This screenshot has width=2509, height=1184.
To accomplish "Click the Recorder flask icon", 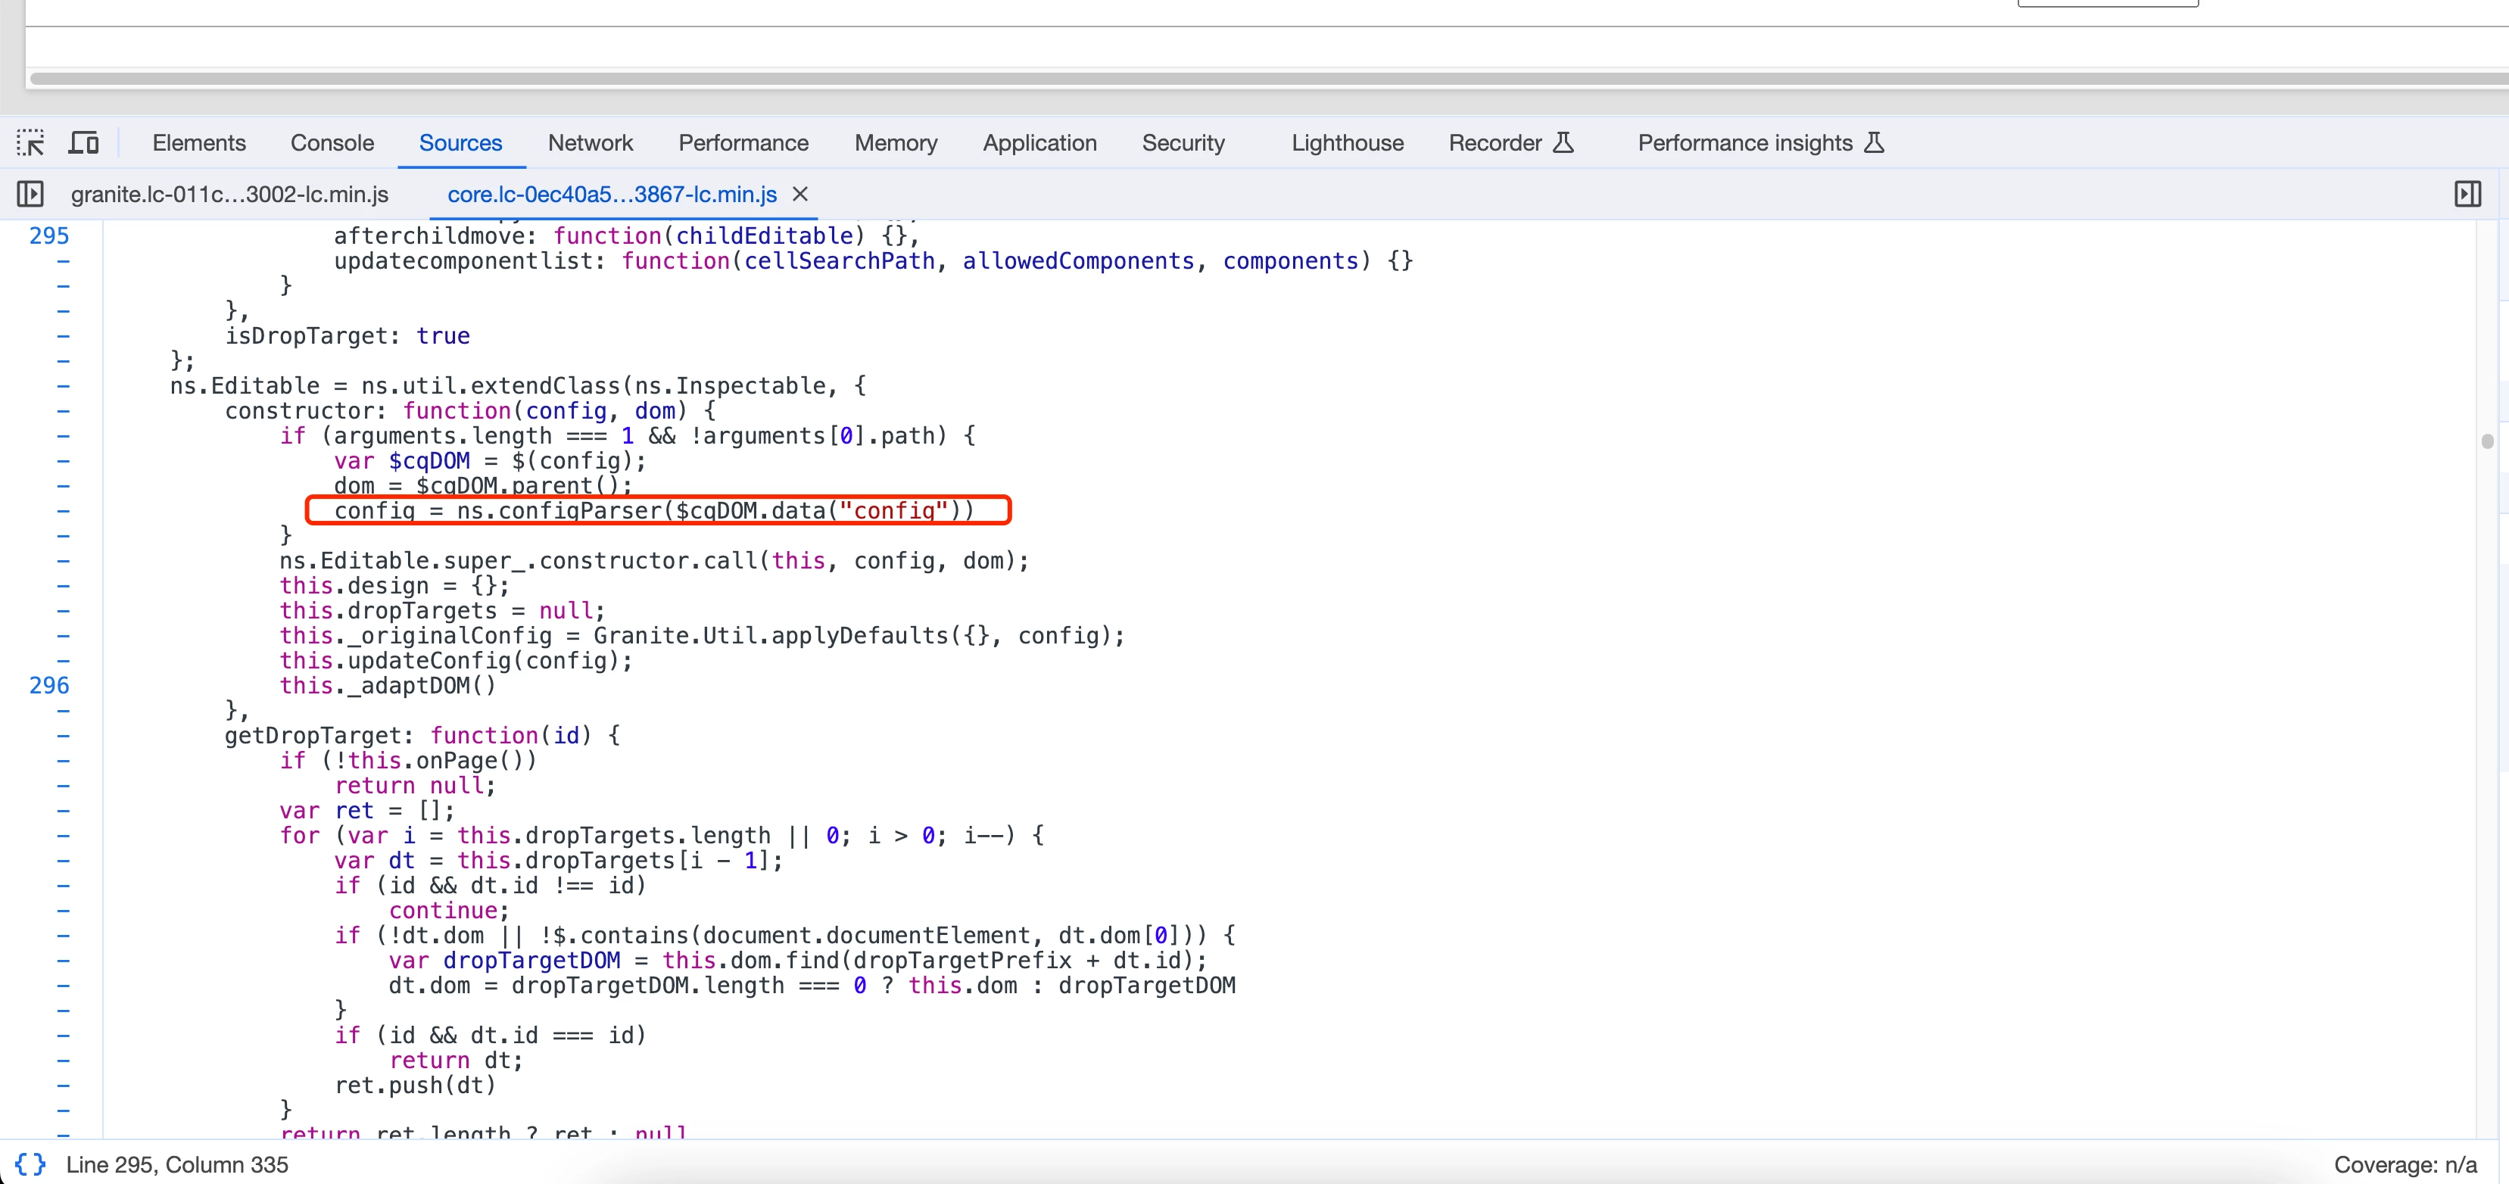I will pos(1563,143).
